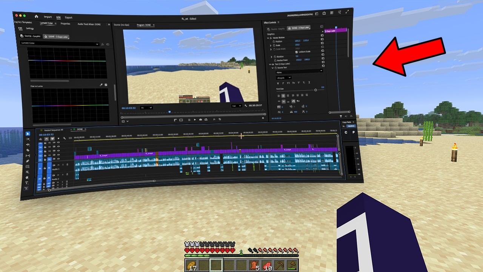Click the Font Size slider handle

(x=315, y=90)
